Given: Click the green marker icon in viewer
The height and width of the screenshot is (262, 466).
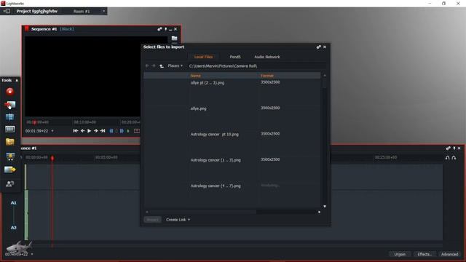Looking at the screenshot, I should 128,131.
